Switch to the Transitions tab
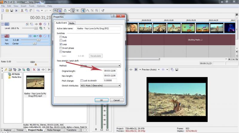Screen dimensions: 239x133 click(71, 130)
